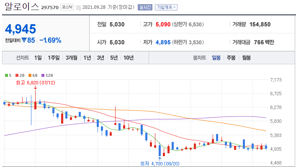Click the green 5-day moving average swatch
This screenshot has width=296, height=167.
[x=6, y=75]
